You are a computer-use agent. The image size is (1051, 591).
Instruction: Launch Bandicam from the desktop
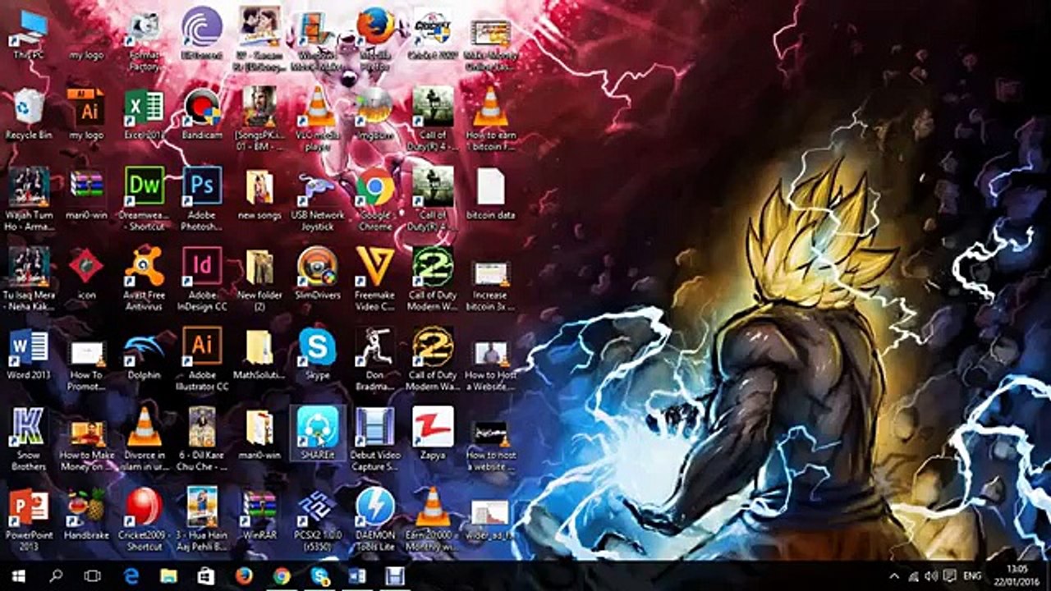[x=202, y=114]
